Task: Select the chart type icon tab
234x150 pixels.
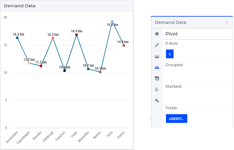Action: click(157, 56)
